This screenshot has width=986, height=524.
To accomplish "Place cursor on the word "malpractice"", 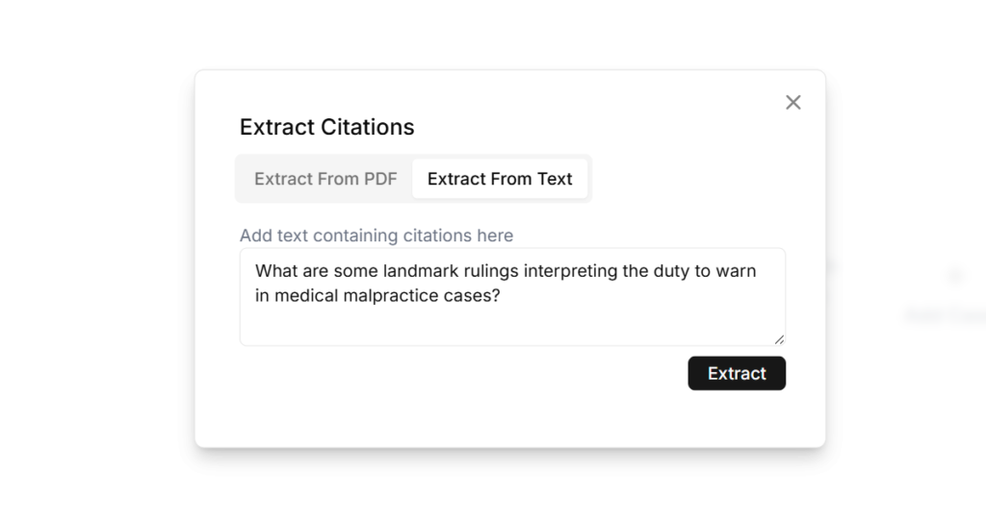I will point(385,296).
